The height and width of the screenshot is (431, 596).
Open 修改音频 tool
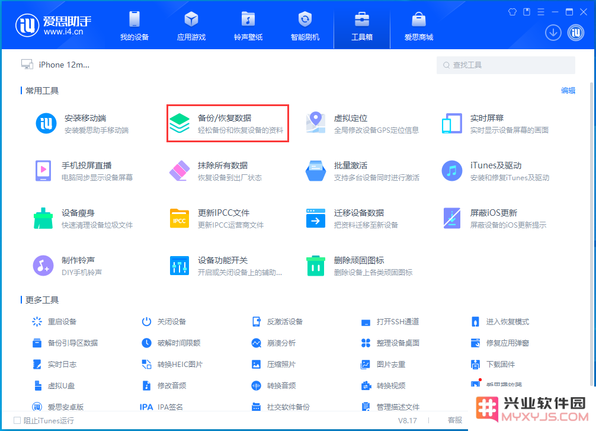click(x=164, y=386)
